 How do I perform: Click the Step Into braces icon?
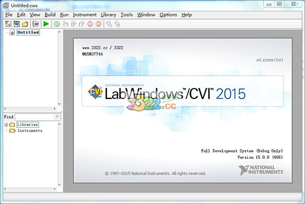point(65,24)
